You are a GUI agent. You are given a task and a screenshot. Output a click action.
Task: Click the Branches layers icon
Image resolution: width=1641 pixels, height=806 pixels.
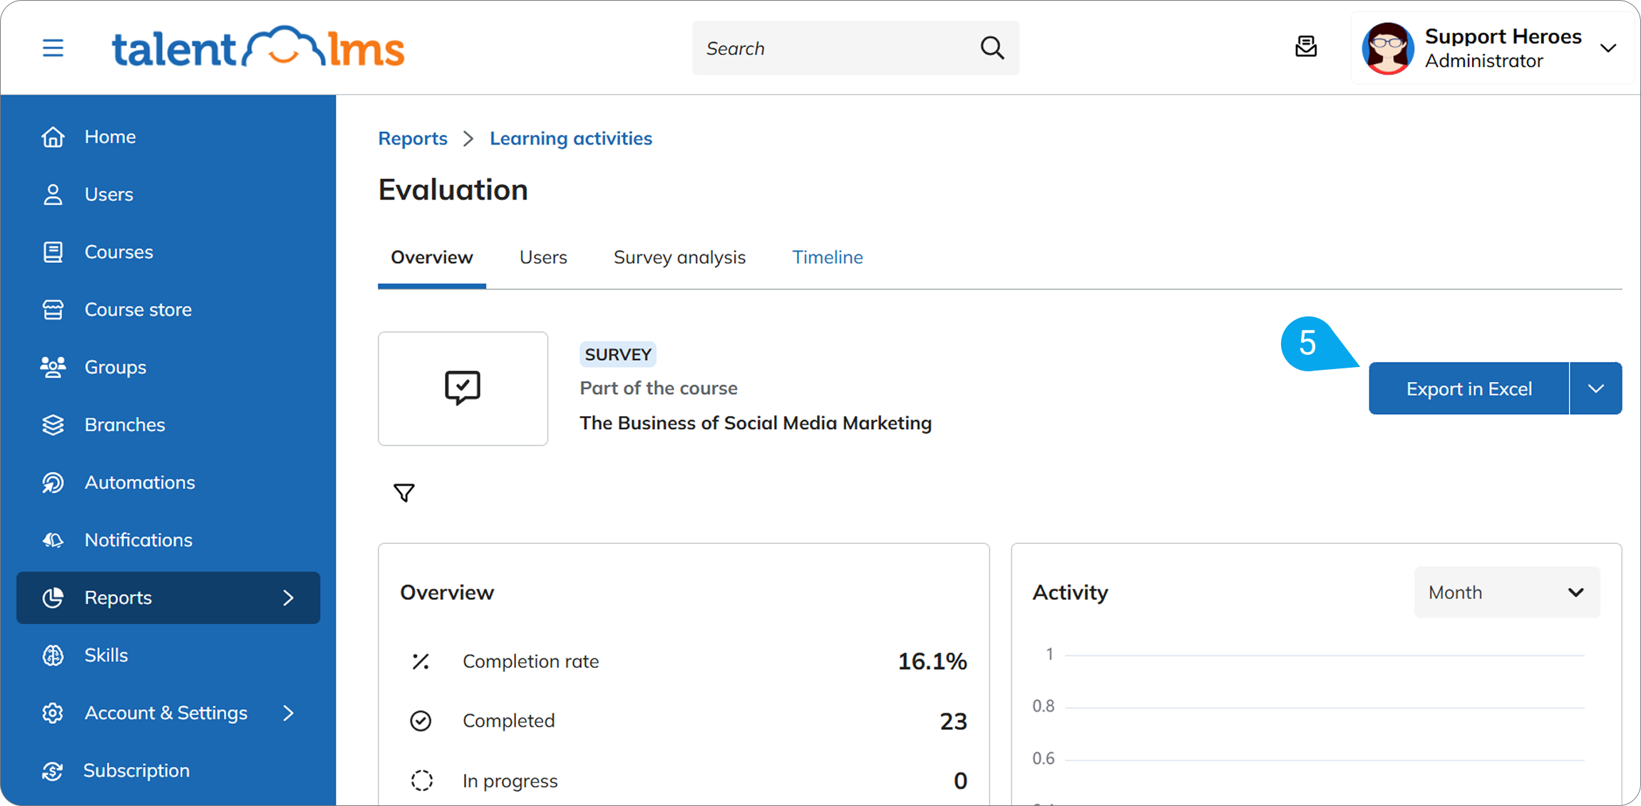[53, 425]
